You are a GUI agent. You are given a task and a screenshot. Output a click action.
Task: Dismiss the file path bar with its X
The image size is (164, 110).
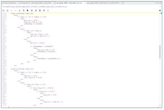pyautogui.click(x=160, y=7)
